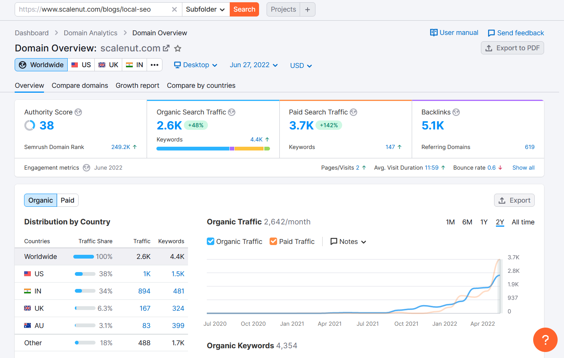Click the Authority Score donut indicator
This screenshot has width=564, height=358.
click(x=30, y=125)
